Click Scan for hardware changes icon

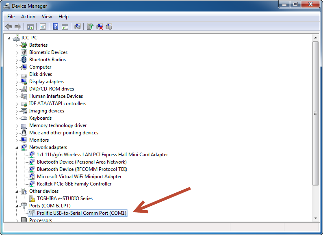pyautogui.click(x=78, y=26)
